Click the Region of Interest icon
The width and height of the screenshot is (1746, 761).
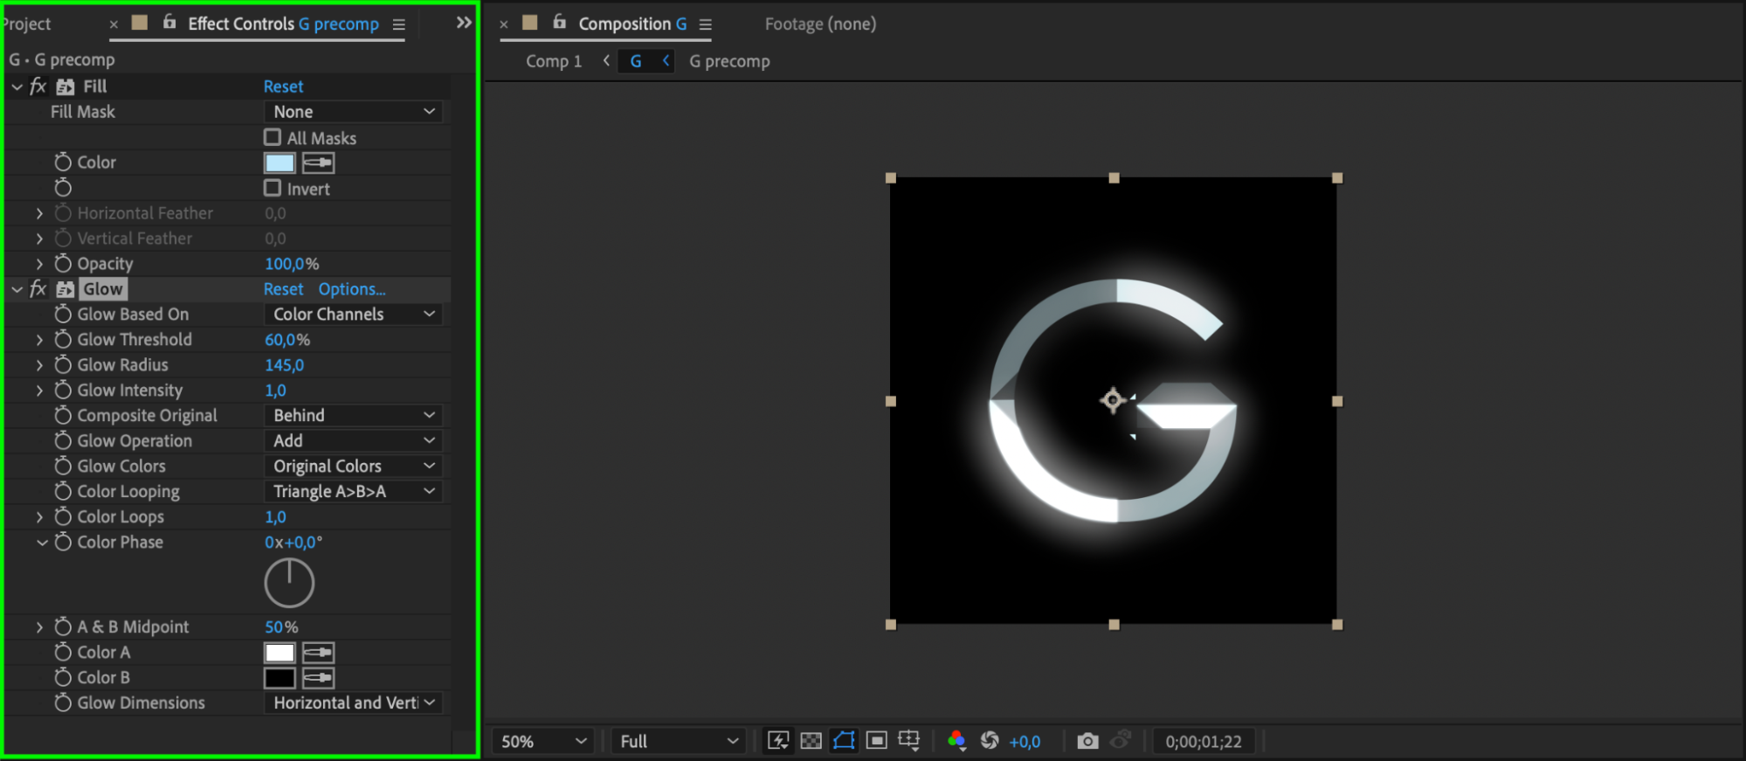(x=876, y=741)
